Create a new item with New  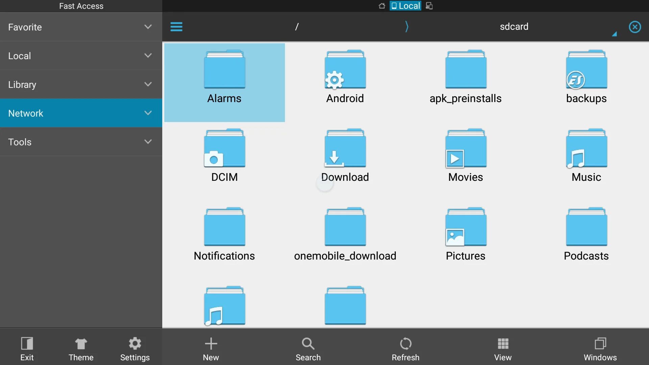[x=211, y=349]
